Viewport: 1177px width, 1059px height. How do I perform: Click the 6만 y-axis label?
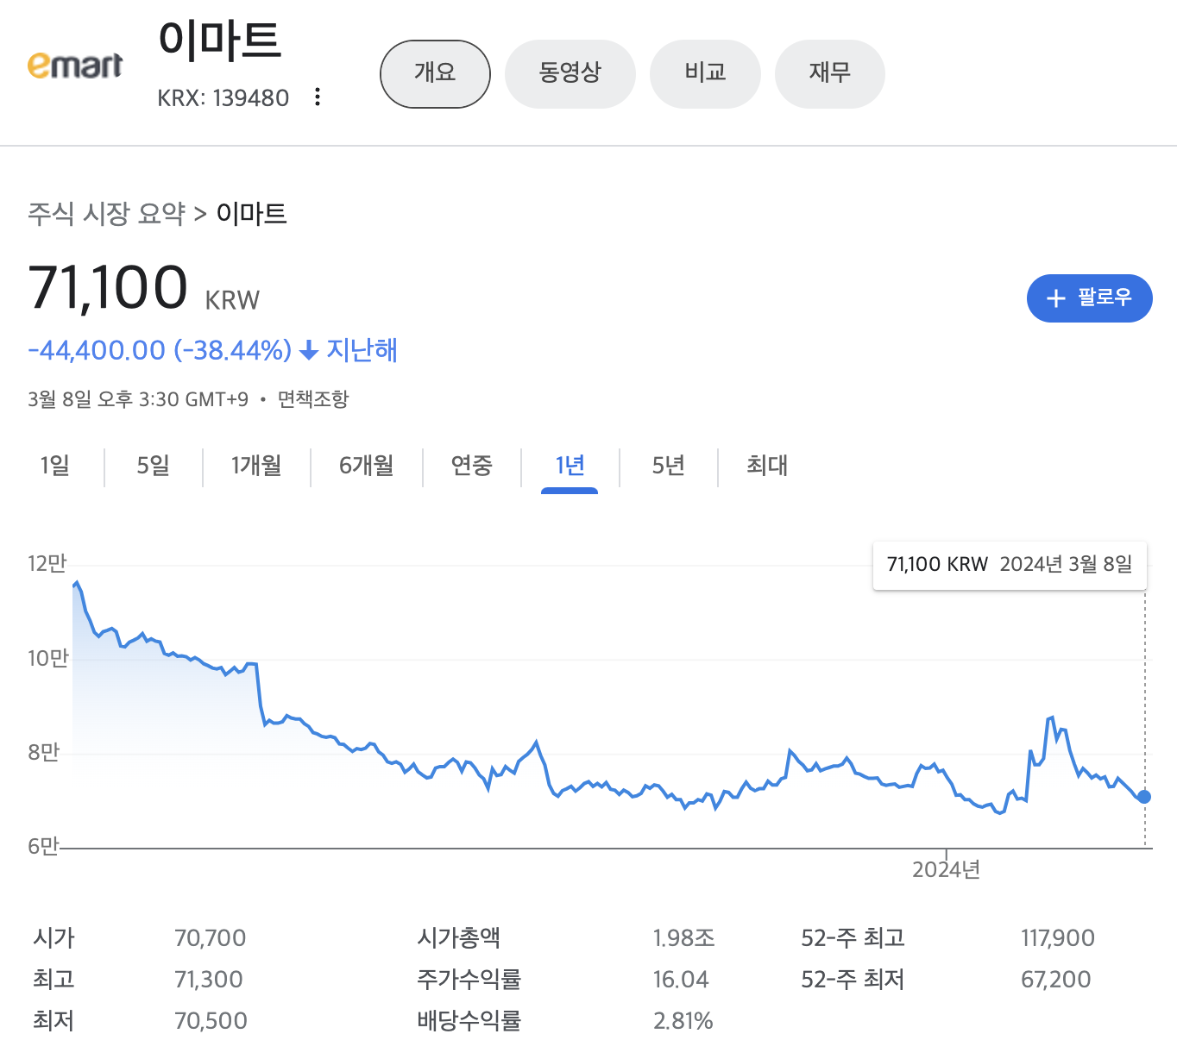pos(44,847)
